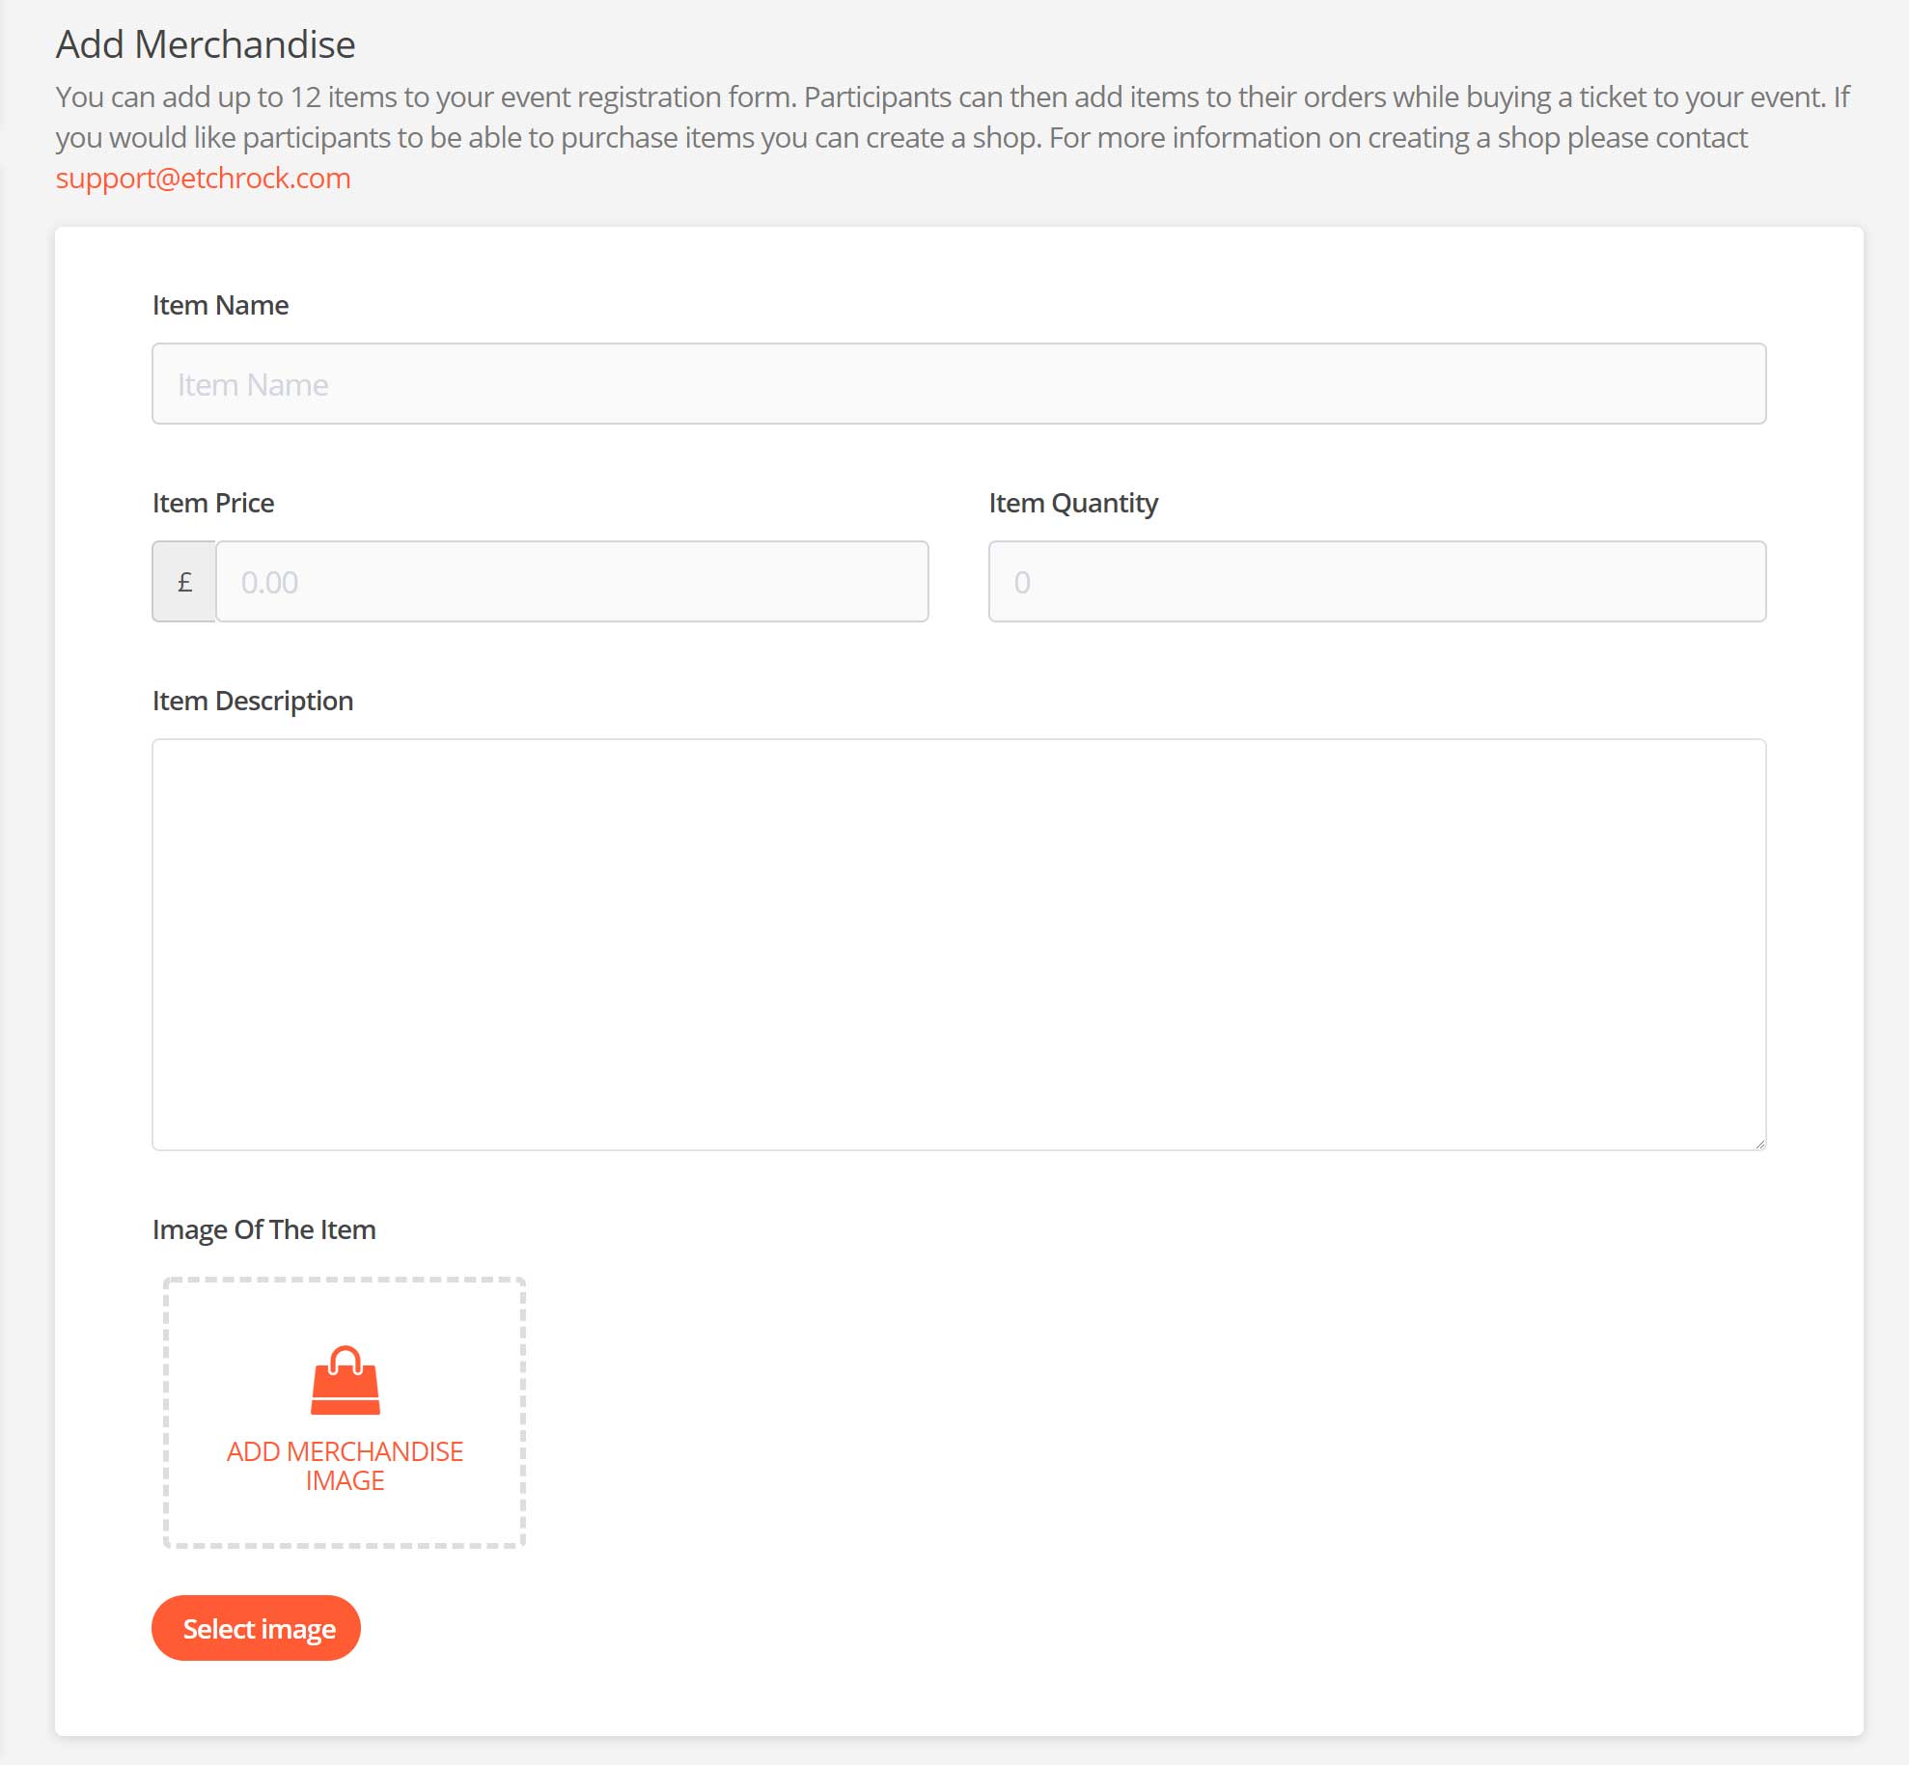The width and height of the screenshot is (1909, 1765).
Task: Click the Add Merchandise page heading
Action: [x=206, y=44]
